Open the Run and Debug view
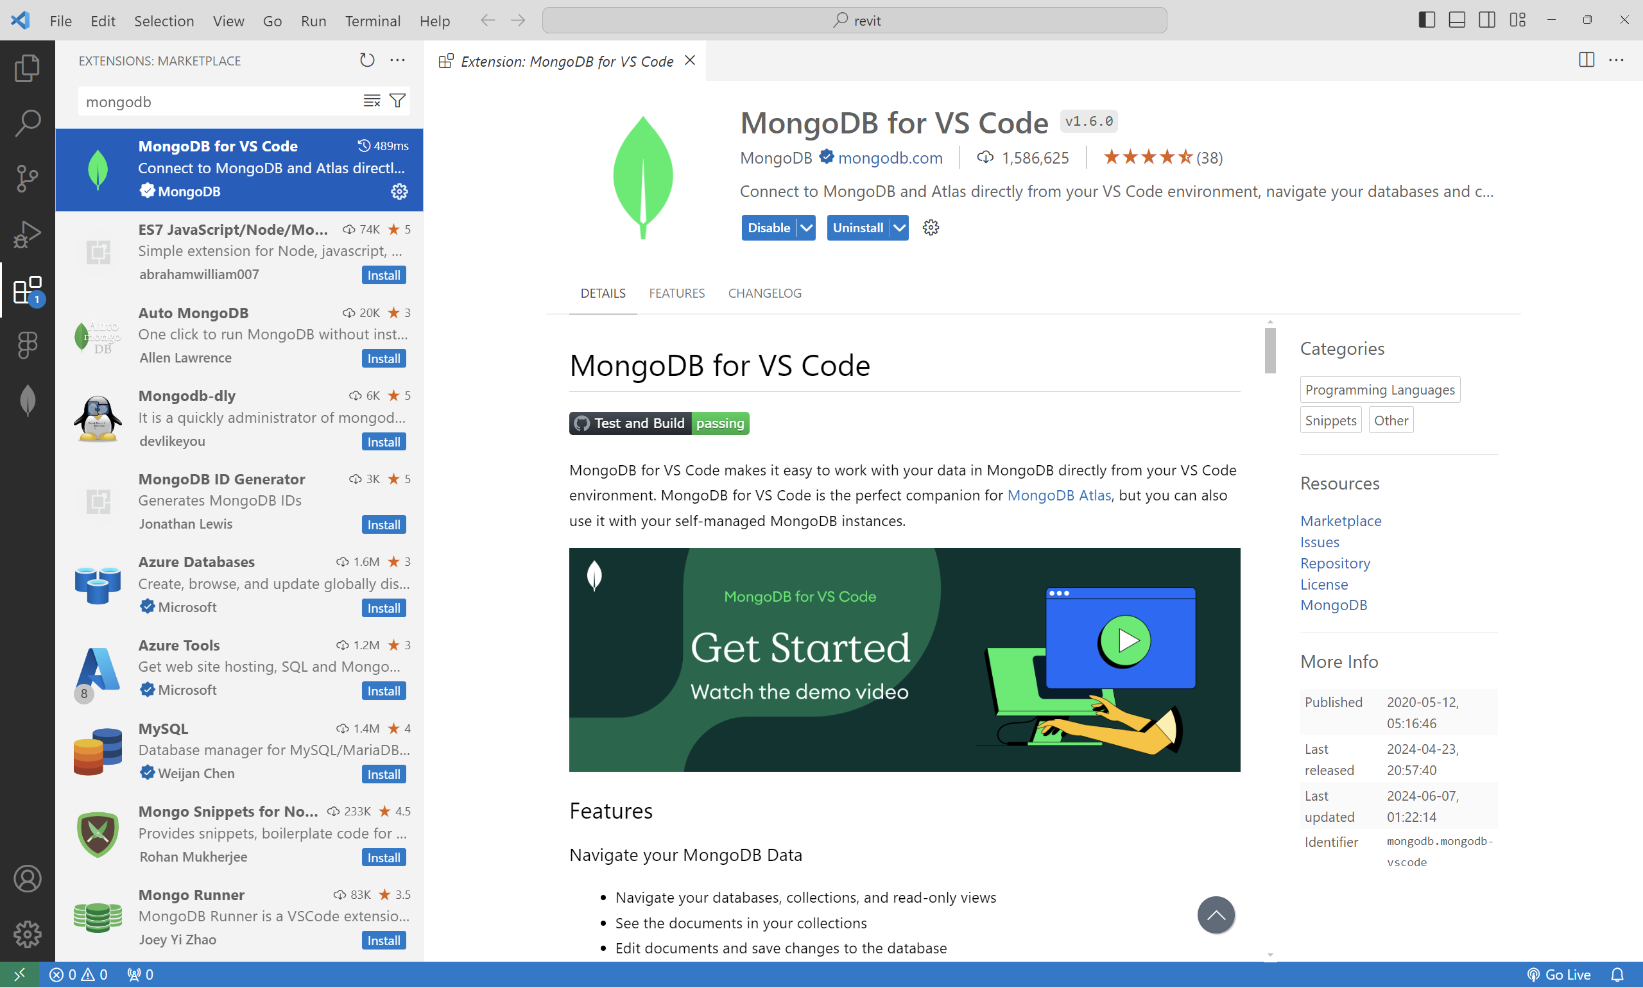The image size is (1643, 988). click(x=28, y=234)
